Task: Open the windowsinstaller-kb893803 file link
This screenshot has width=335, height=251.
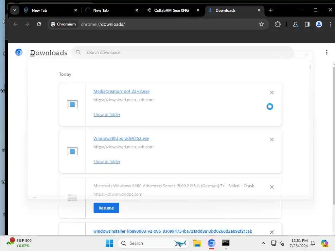Action: point(173,231)
